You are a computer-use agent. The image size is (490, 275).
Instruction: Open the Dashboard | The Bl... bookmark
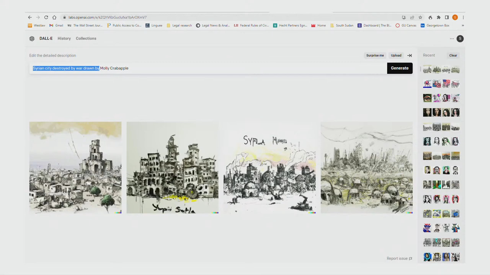click(x=375, y=26)
